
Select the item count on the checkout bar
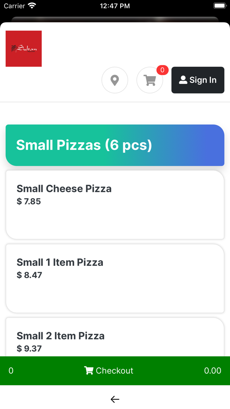[11, 371]
